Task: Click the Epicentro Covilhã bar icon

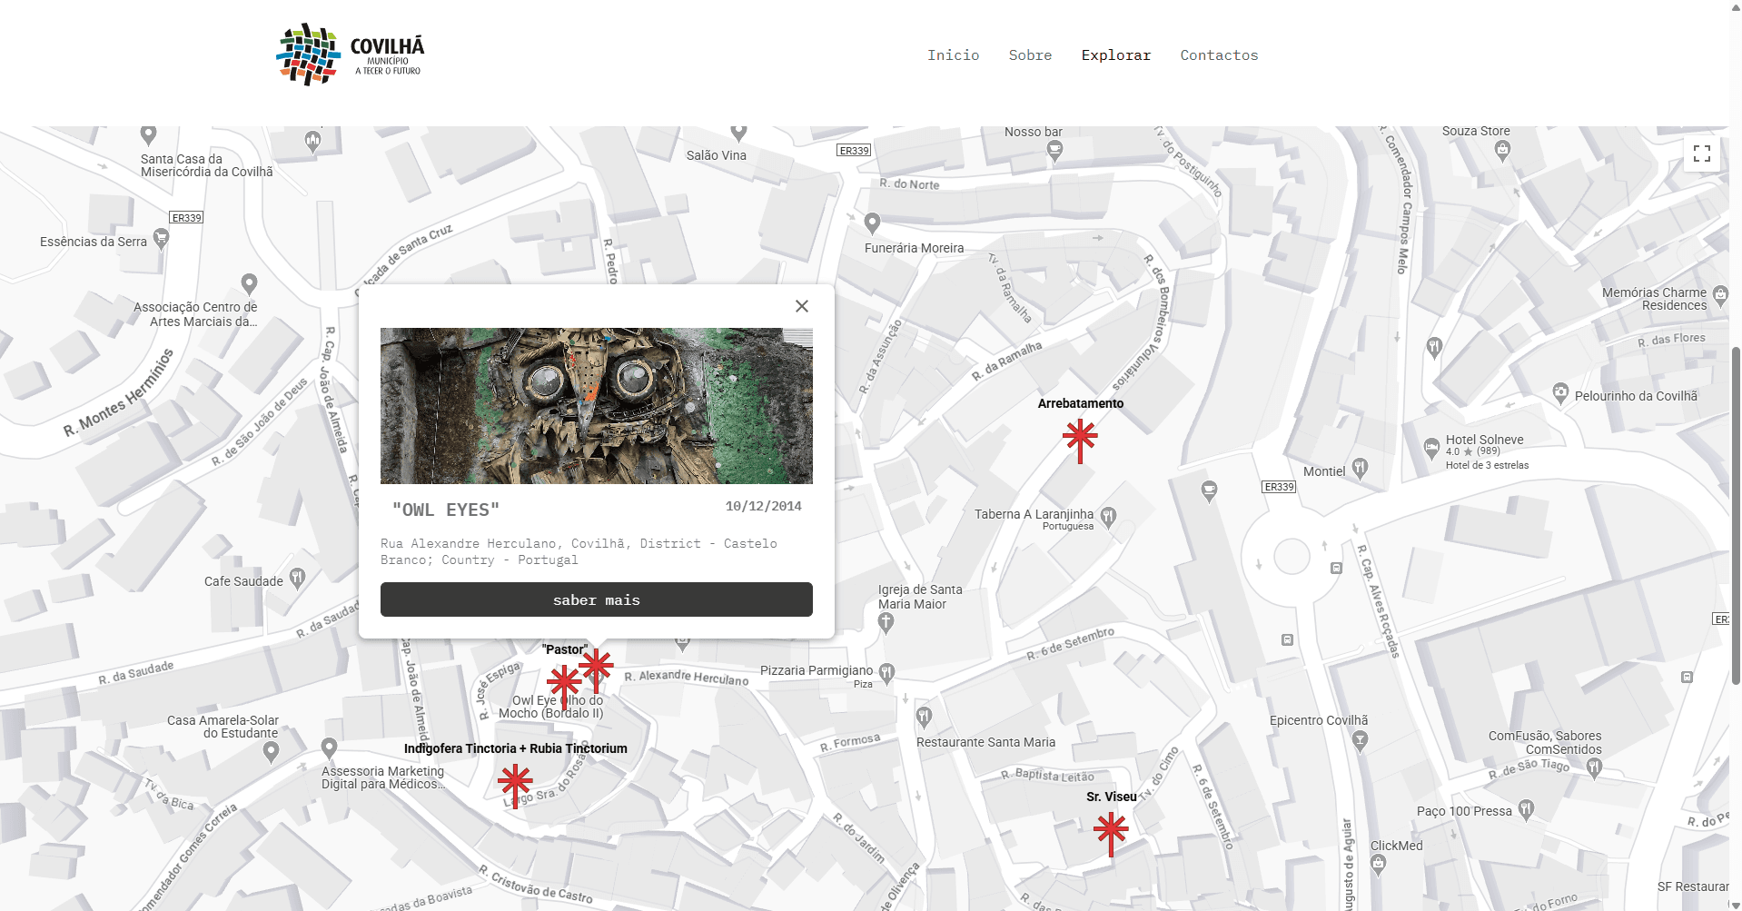Action: point(1360,741)
